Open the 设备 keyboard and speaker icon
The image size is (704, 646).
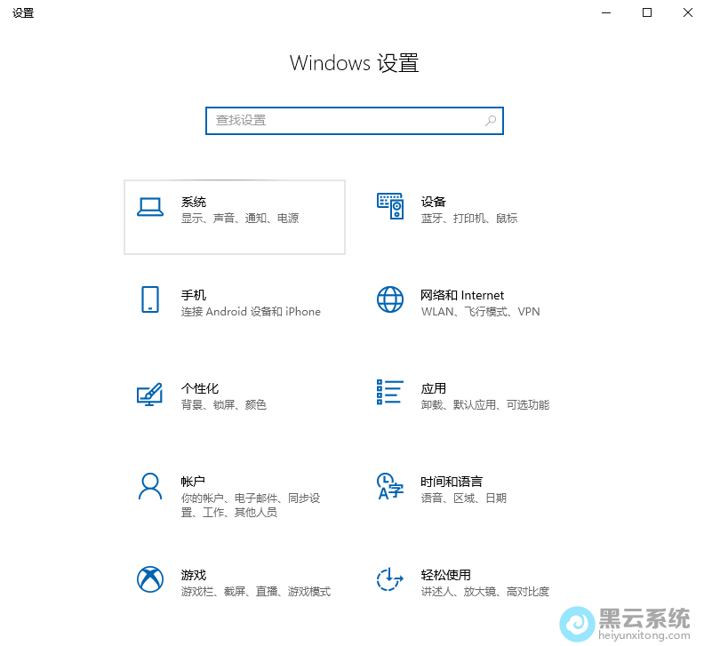pos(390,206)
